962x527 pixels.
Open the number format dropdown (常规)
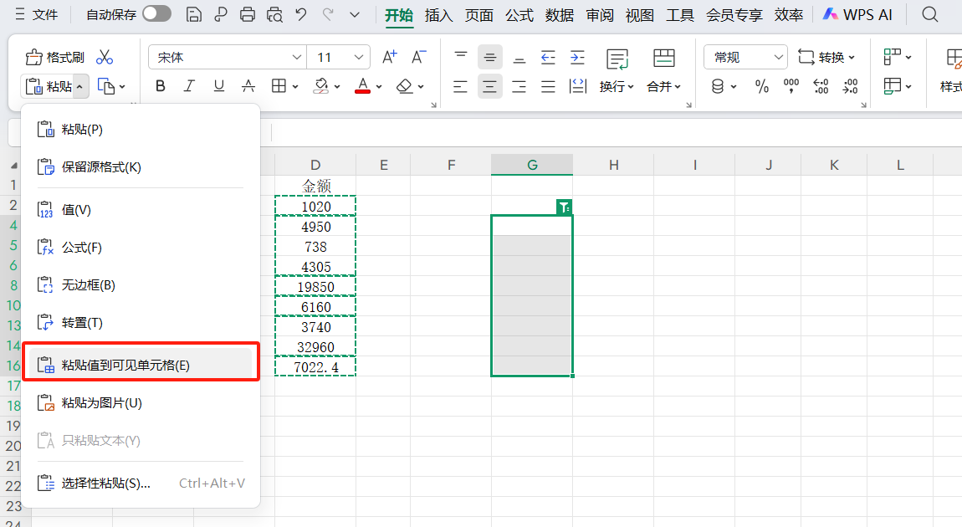coord(778,57)
